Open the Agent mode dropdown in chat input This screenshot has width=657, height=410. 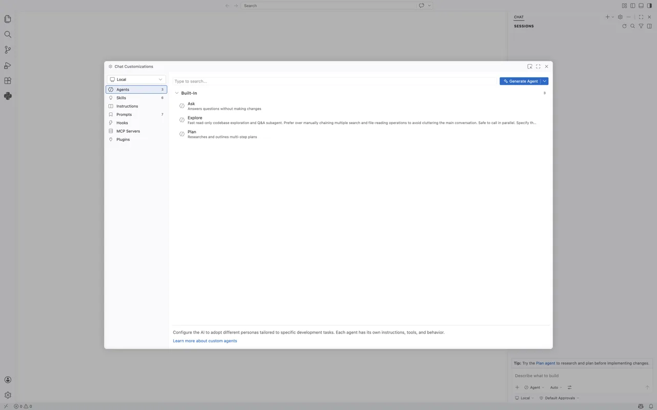534,387
